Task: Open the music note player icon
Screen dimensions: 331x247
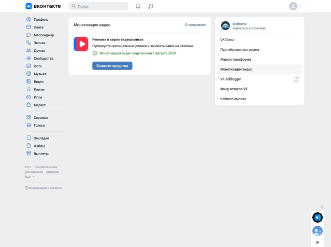Action: 150,6
